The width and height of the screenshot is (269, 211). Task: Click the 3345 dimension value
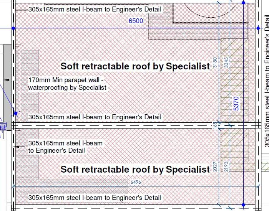(x=226, y=63)
